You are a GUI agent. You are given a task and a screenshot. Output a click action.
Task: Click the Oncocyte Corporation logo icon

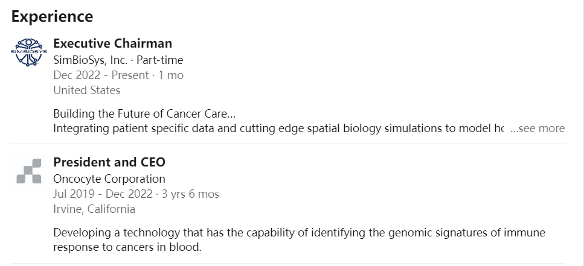29,171
